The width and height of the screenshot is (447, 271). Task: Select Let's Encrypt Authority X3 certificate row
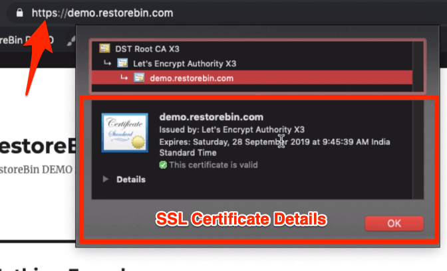click(252, 63)
